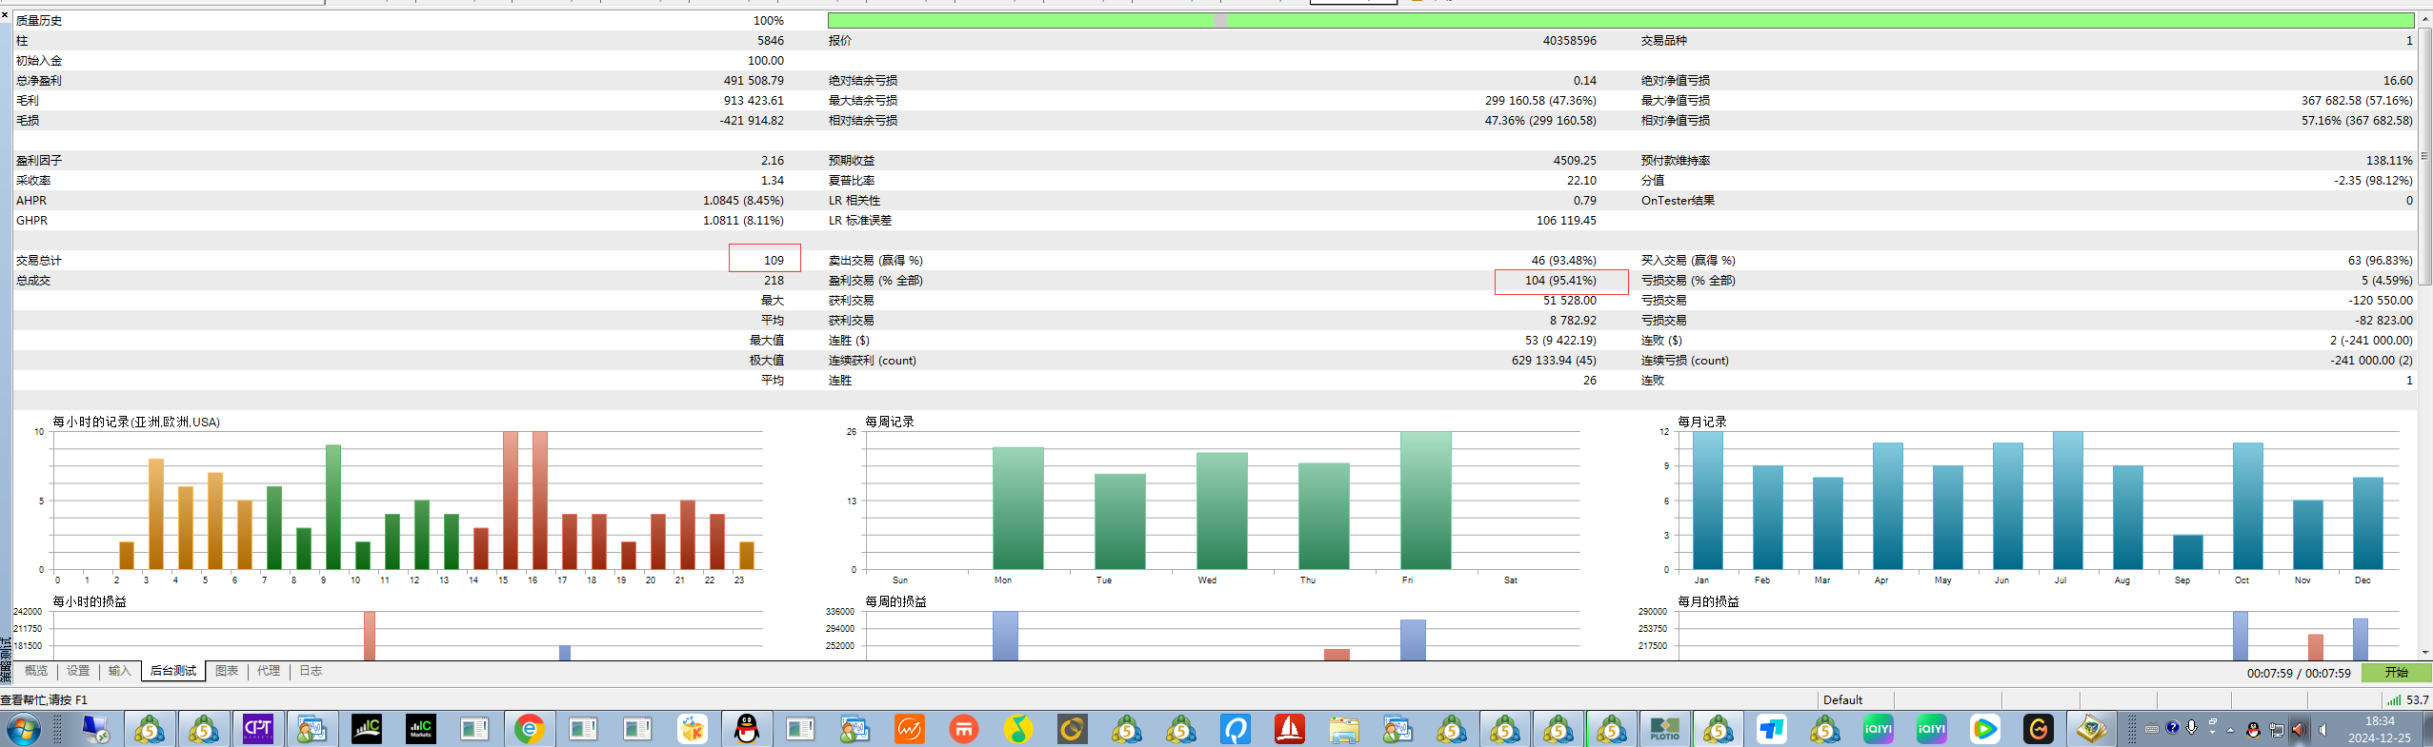The width and height of the screenshot is (2433, 747).
Task: Click the 总成交 value 218
Action: pos(774,281)
